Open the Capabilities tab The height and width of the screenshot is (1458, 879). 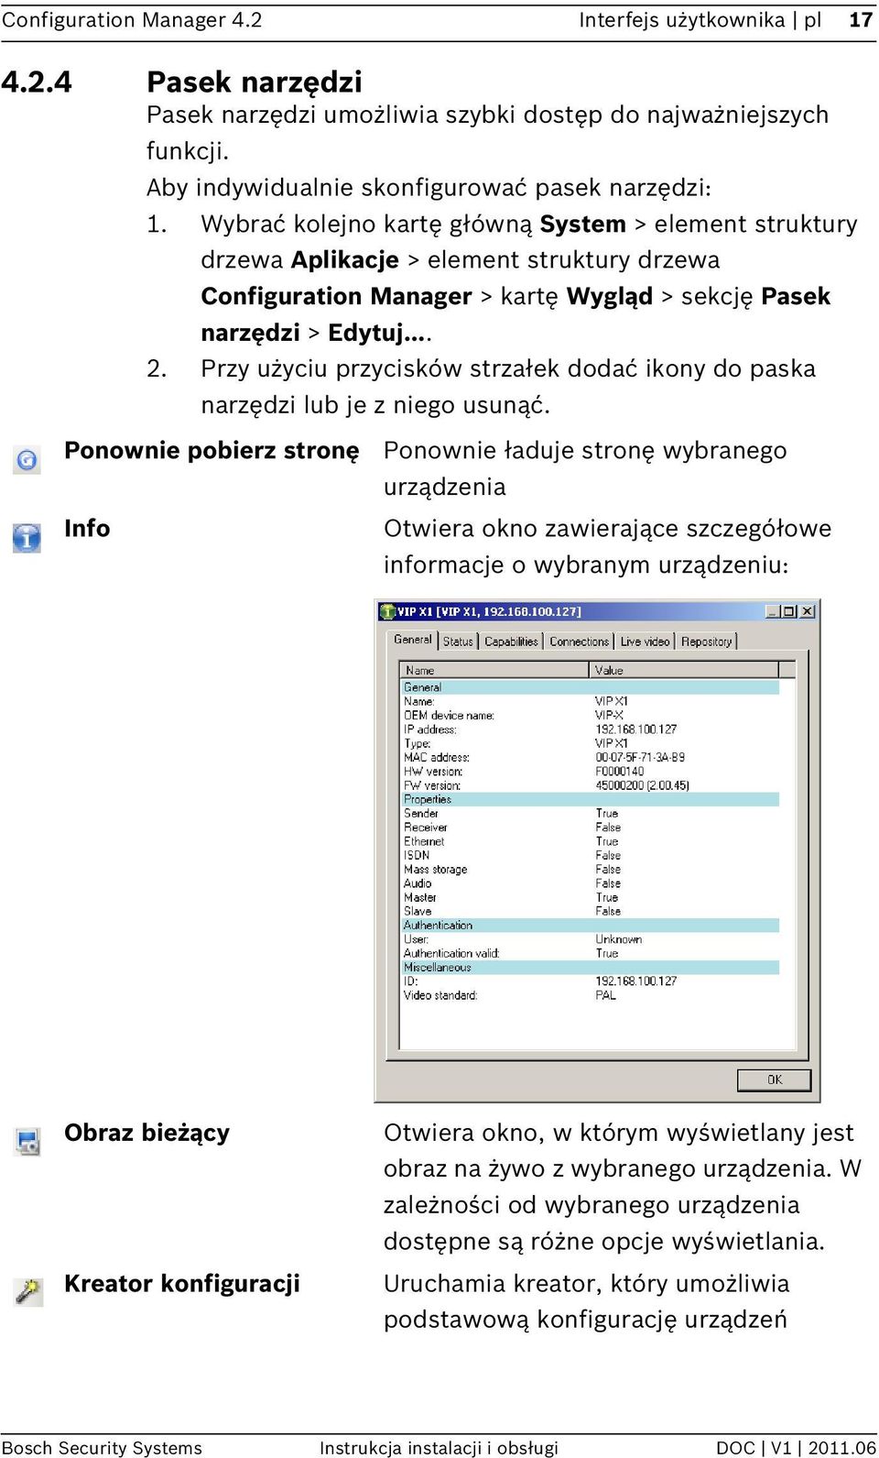511,641
